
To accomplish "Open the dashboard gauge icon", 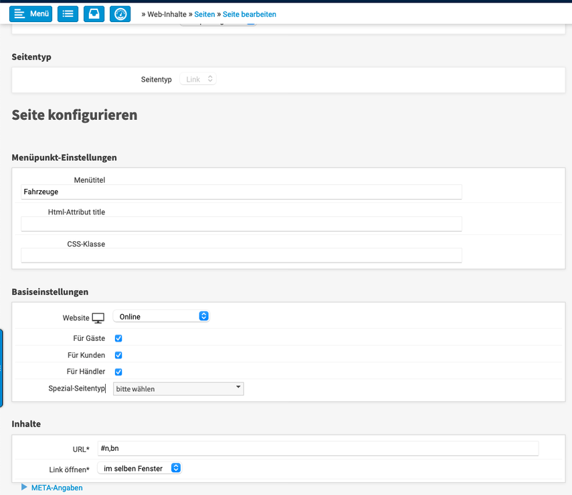I will pos(120,14).
